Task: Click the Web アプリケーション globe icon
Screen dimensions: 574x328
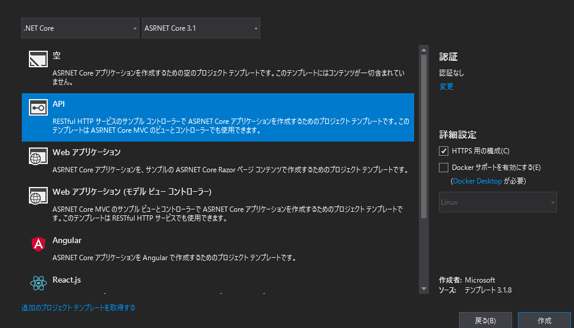Action: click(38, 156)
